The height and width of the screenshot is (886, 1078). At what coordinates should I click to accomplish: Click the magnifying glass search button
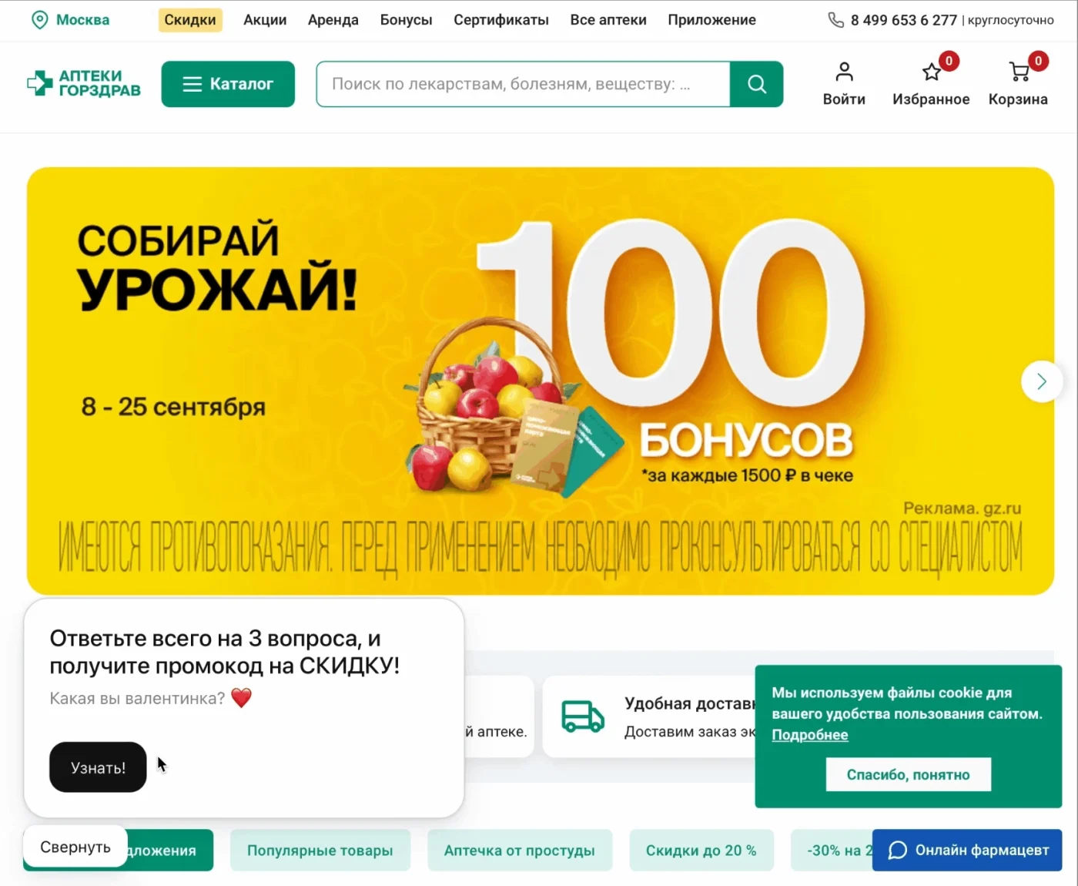756,84
